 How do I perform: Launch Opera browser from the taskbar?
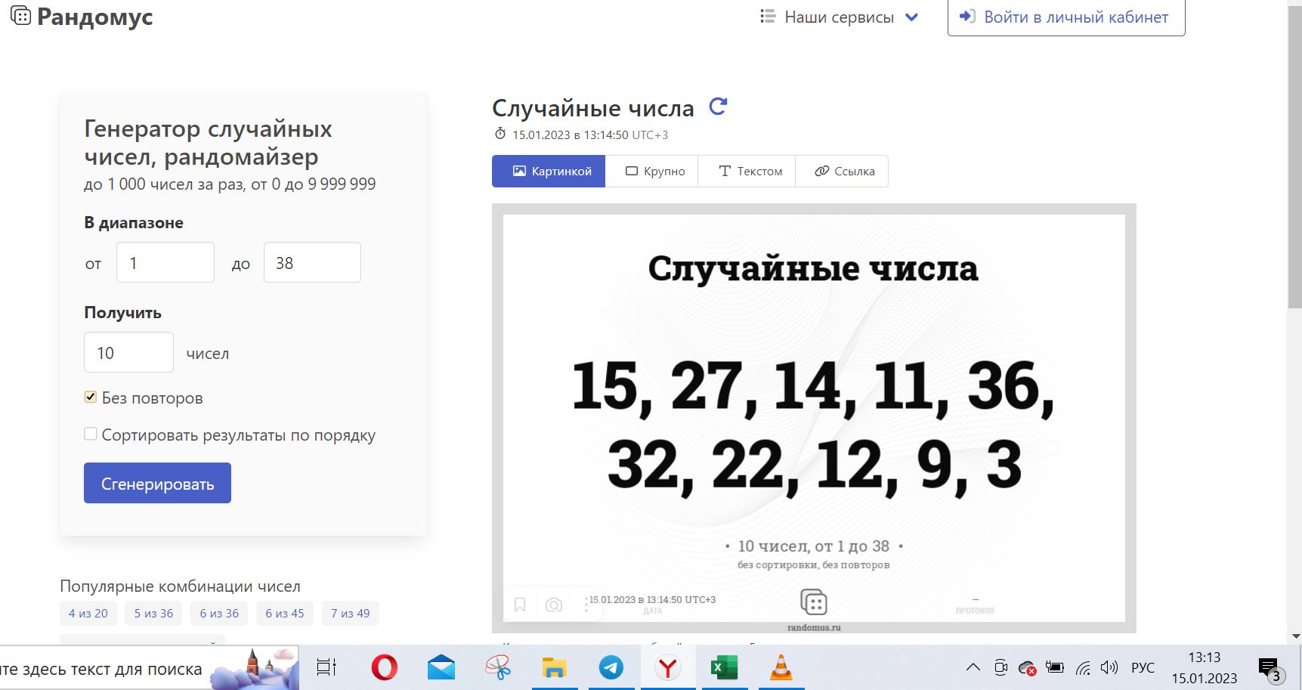[385, 667]
